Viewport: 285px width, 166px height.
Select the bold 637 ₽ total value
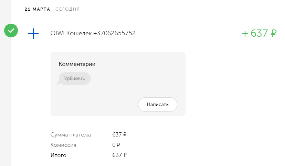[119, 155]
